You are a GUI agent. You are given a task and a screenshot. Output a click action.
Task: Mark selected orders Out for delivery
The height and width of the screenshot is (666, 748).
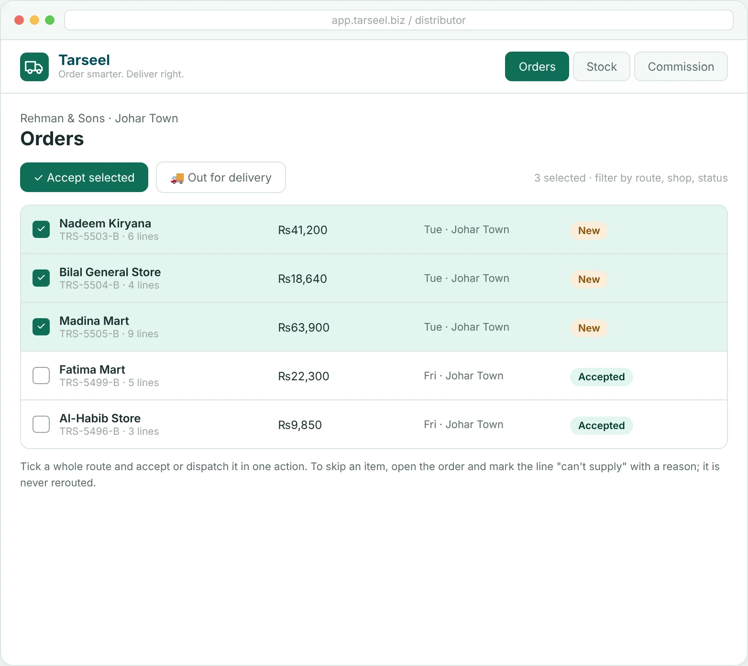point(221,177)
